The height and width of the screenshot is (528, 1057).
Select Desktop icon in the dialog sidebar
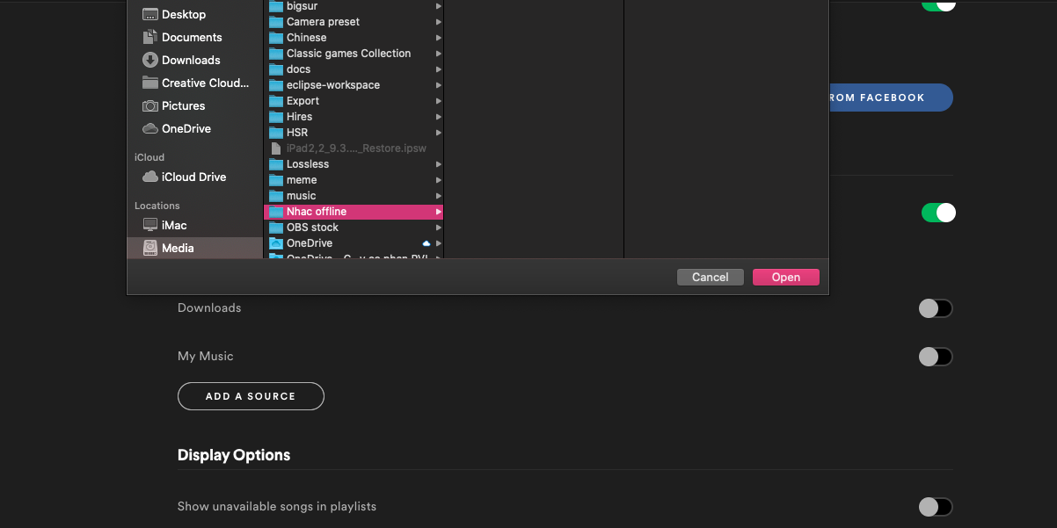(150, 14)
